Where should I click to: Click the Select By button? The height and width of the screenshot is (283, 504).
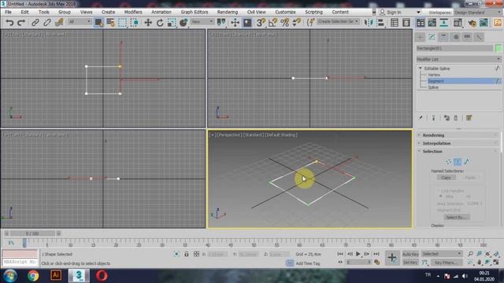(x=457, y=217)
